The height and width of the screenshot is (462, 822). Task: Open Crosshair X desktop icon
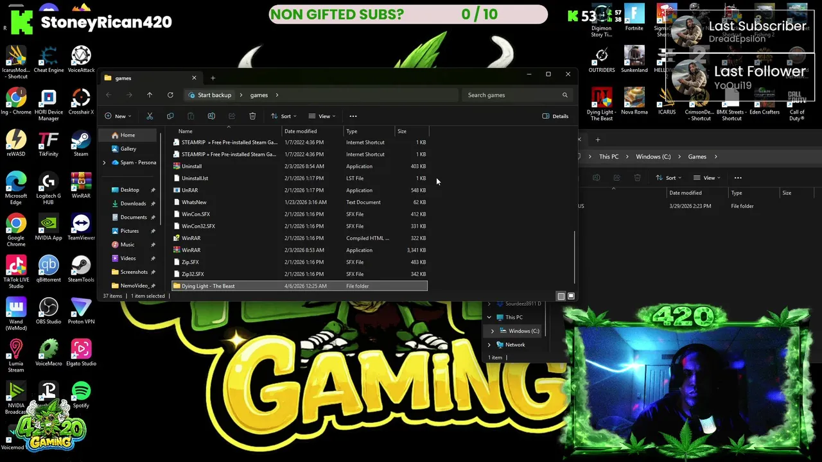coord(81,102)
